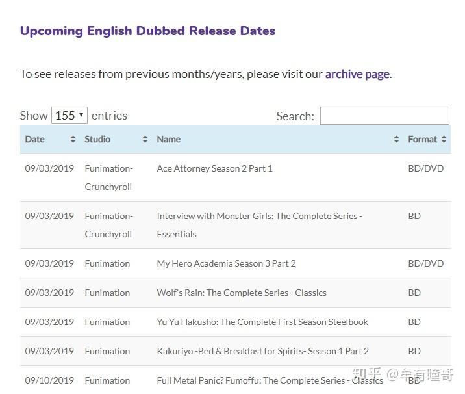
Task: Sort table by Format header
Action: 422,139
